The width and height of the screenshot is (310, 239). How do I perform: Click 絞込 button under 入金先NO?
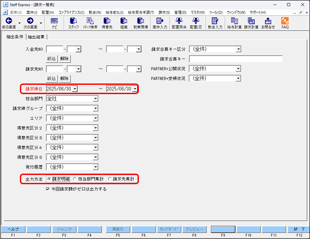click(x=52, y=59)
